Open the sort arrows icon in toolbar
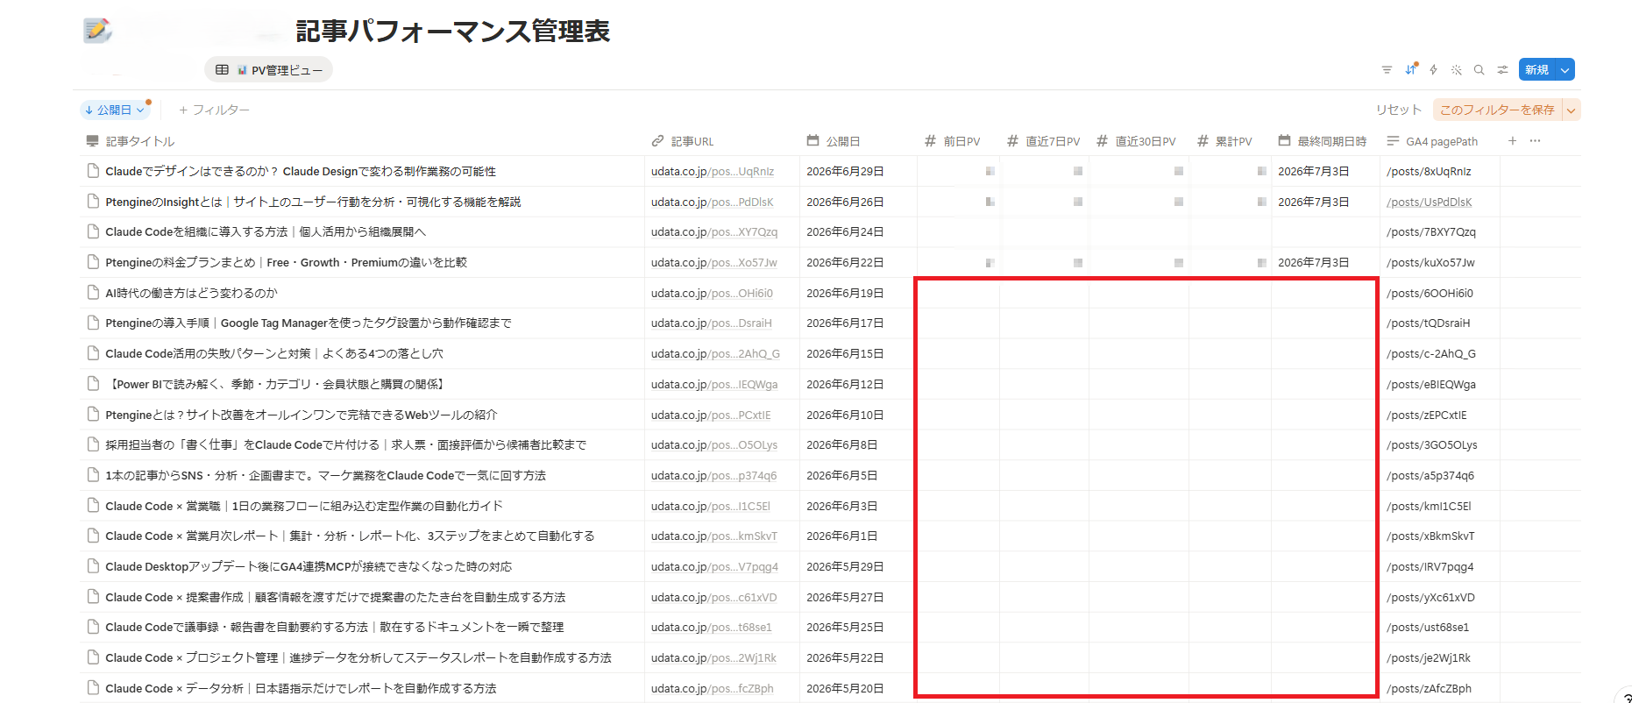The height and width of the screenshot is (703, 1632). pyautogui.click(x=1410, y=70)
